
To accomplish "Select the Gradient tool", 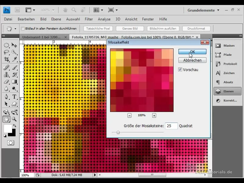I will [x=14, y=81].
